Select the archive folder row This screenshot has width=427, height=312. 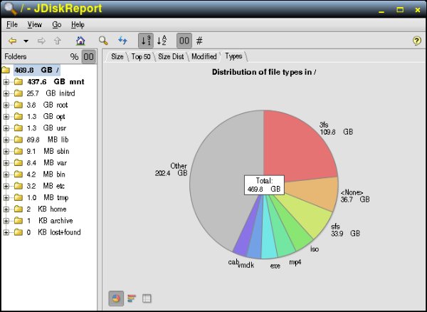[x=50, y=221]
